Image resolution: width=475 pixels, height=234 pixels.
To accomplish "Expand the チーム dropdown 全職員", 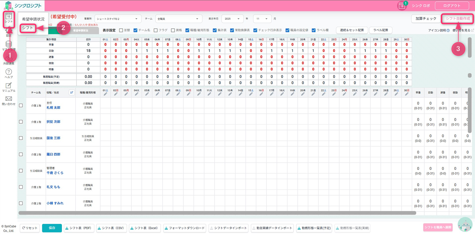I will (x=178, y=19).
